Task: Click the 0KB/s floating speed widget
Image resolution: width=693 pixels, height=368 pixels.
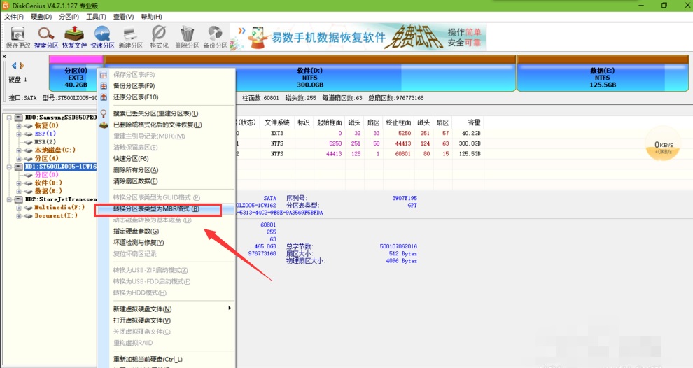Action: pos(663,144)
